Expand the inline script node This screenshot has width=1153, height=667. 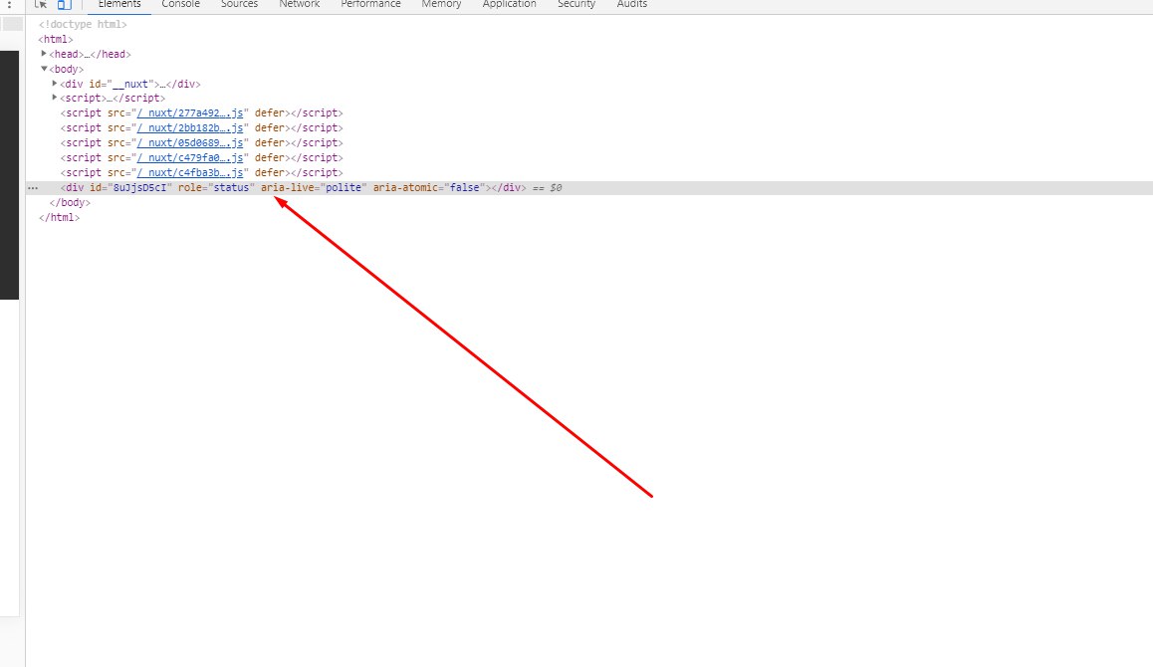(55, 98)
